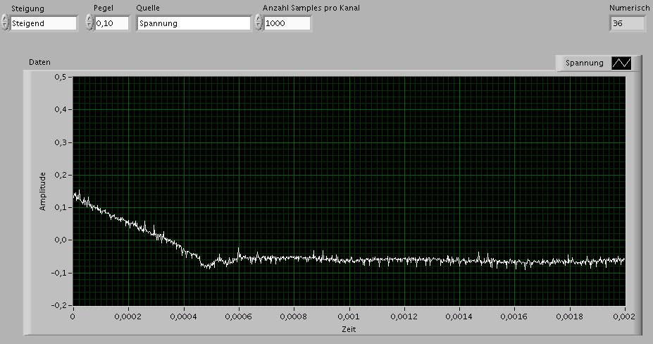Click the 0,0 amplitude axis value
This screenshot has height=344, width=653.
[61, 240]
